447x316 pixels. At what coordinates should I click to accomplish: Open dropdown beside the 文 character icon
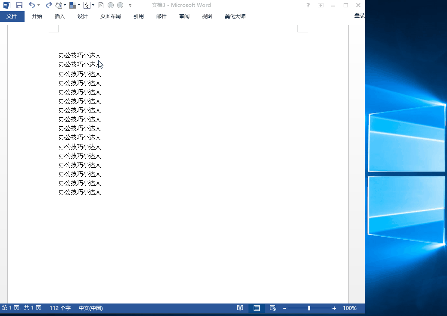pos(93,5)
